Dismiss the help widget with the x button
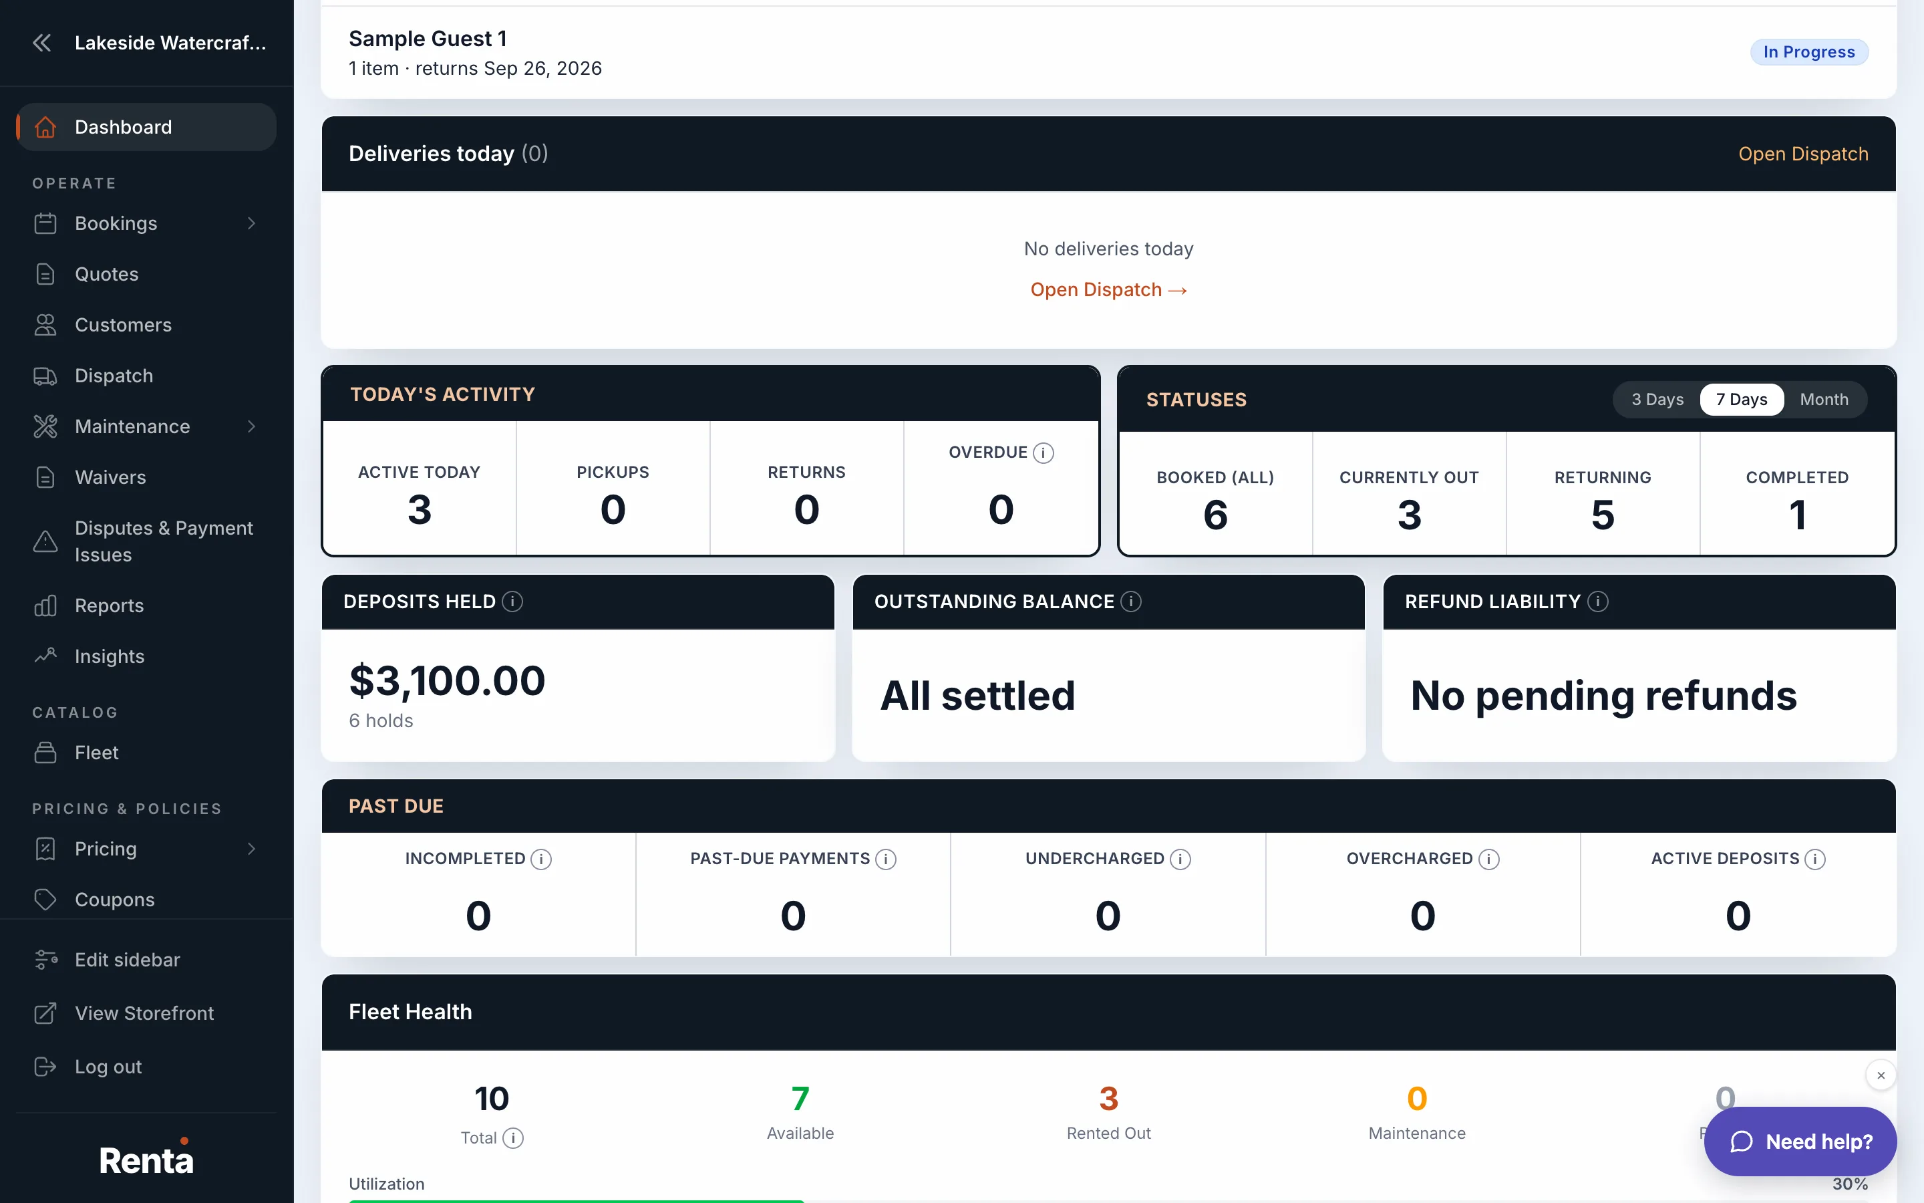The width and height of the screenshot is (1924, 1203). click(1881, 1076)
